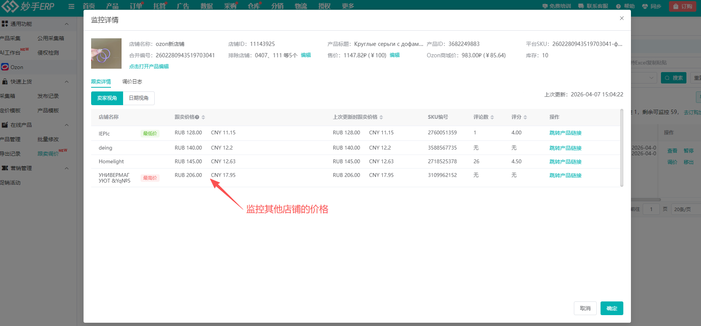Image resolution: width=701 pixels, height=326 pixels.
Task: Switch to 卖家视角 view
Action: click(107, 98)
